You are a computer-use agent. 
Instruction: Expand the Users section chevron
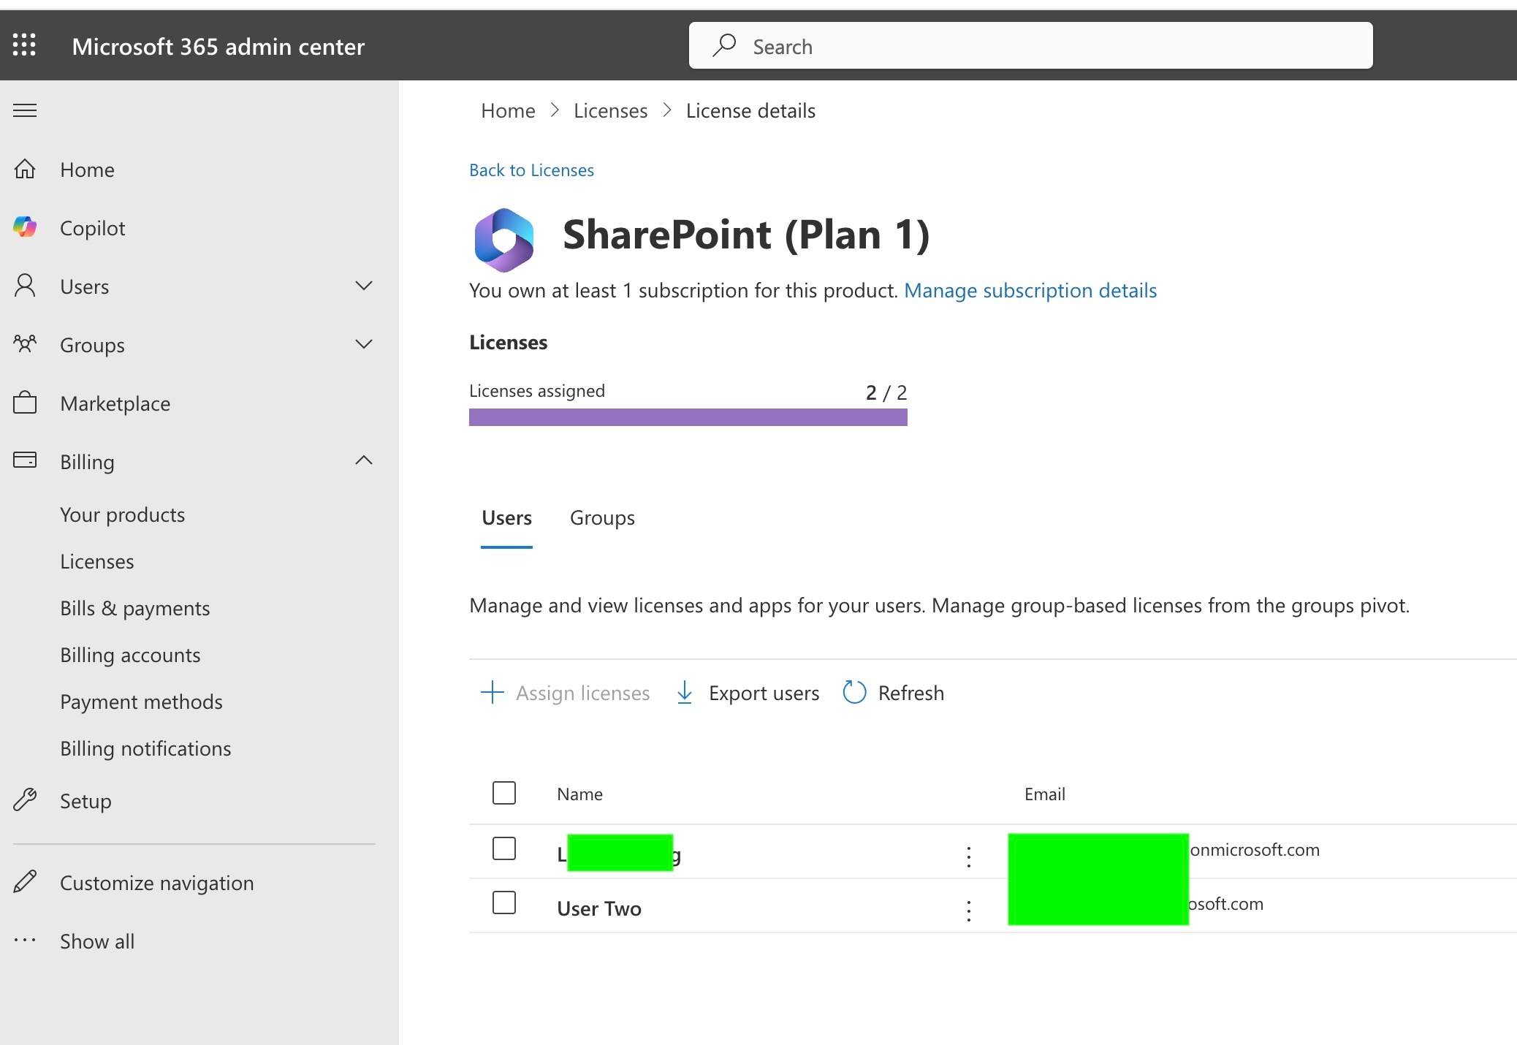click(x=363, y=286)
